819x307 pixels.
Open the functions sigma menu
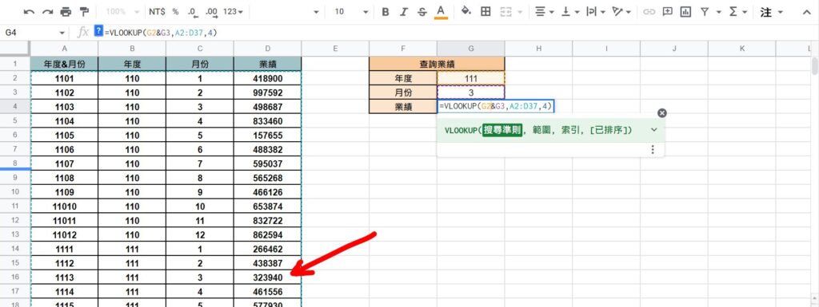tap(737, 11)
